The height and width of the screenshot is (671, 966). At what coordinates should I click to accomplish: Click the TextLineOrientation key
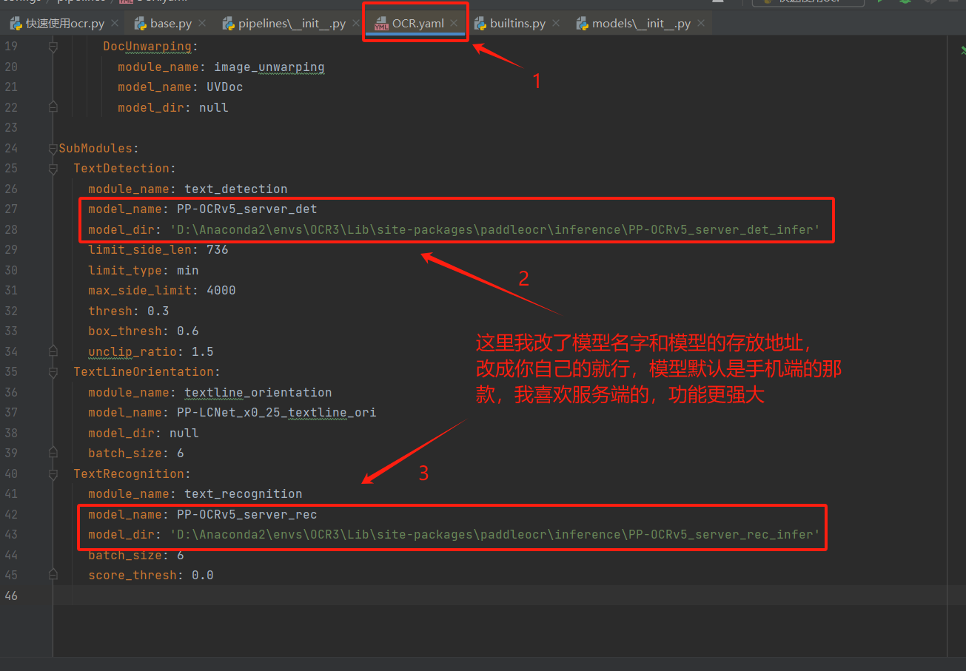pos(144,371)
